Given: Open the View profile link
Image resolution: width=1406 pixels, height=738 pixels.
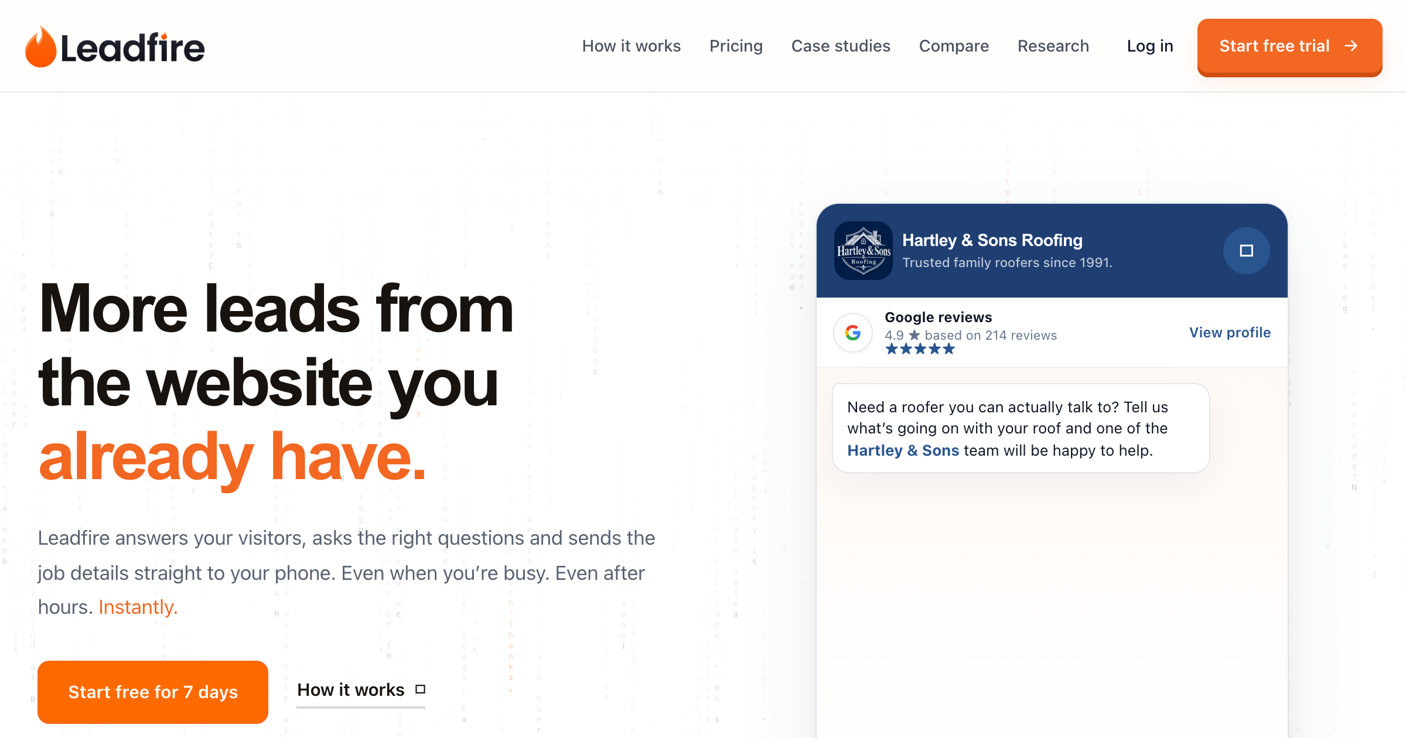Looking at the screenshot, I should point(1230,333).
